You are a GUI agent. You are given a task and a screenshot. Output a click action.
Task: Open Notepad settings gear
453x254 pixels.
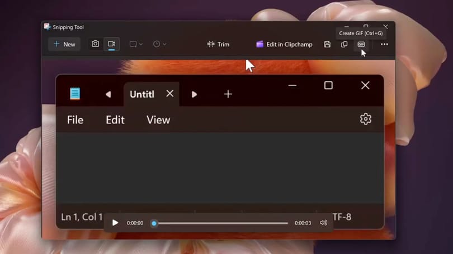point(365,119)
